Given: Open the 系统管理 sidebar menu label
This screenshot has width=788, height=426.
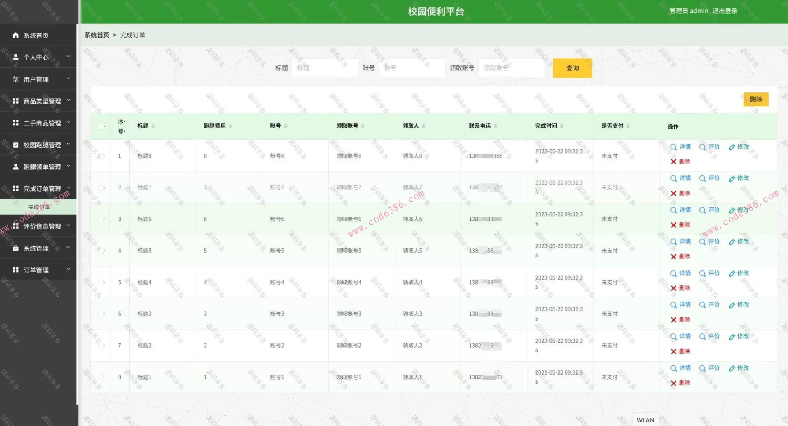Looking at the screenshot, I should (x=36, y=248).
